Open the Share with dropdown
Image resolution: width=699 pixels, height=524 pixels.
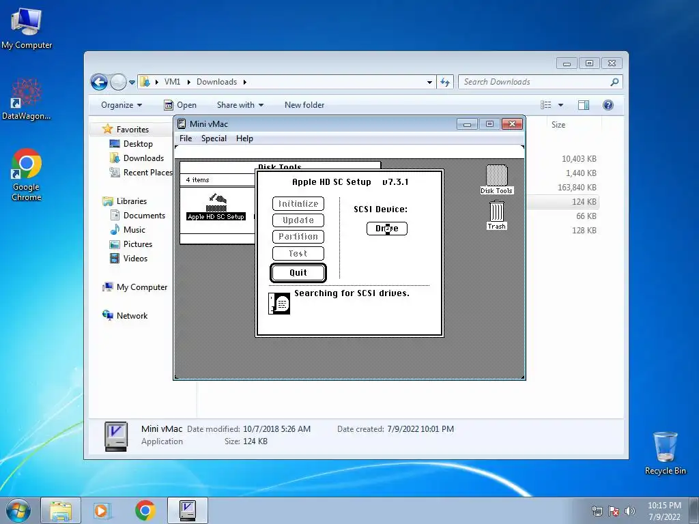coord(240,105)
